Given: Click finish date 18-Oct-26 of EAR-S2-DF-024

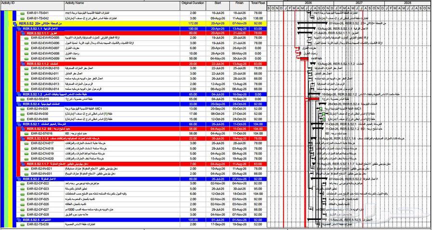Looking at the screenshot, I should coord(240,194).
